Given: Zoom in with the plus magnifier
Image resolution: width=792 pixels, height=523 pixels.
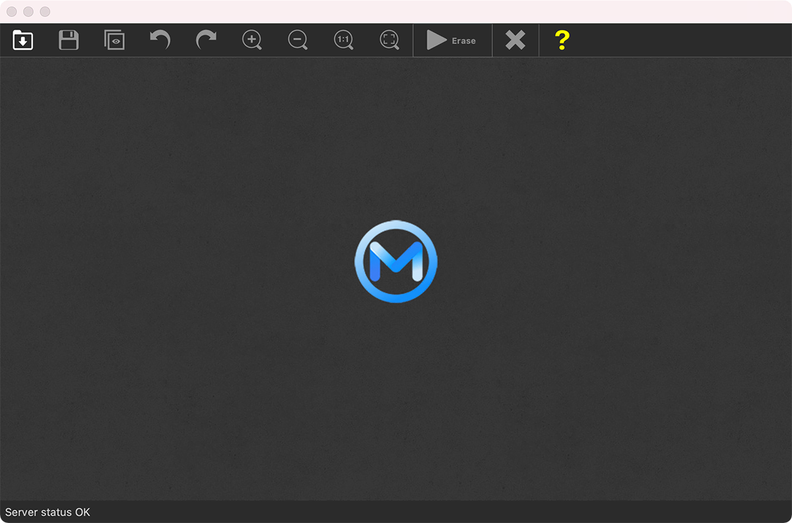Looking at the screenshot, I should coord(252,40).
